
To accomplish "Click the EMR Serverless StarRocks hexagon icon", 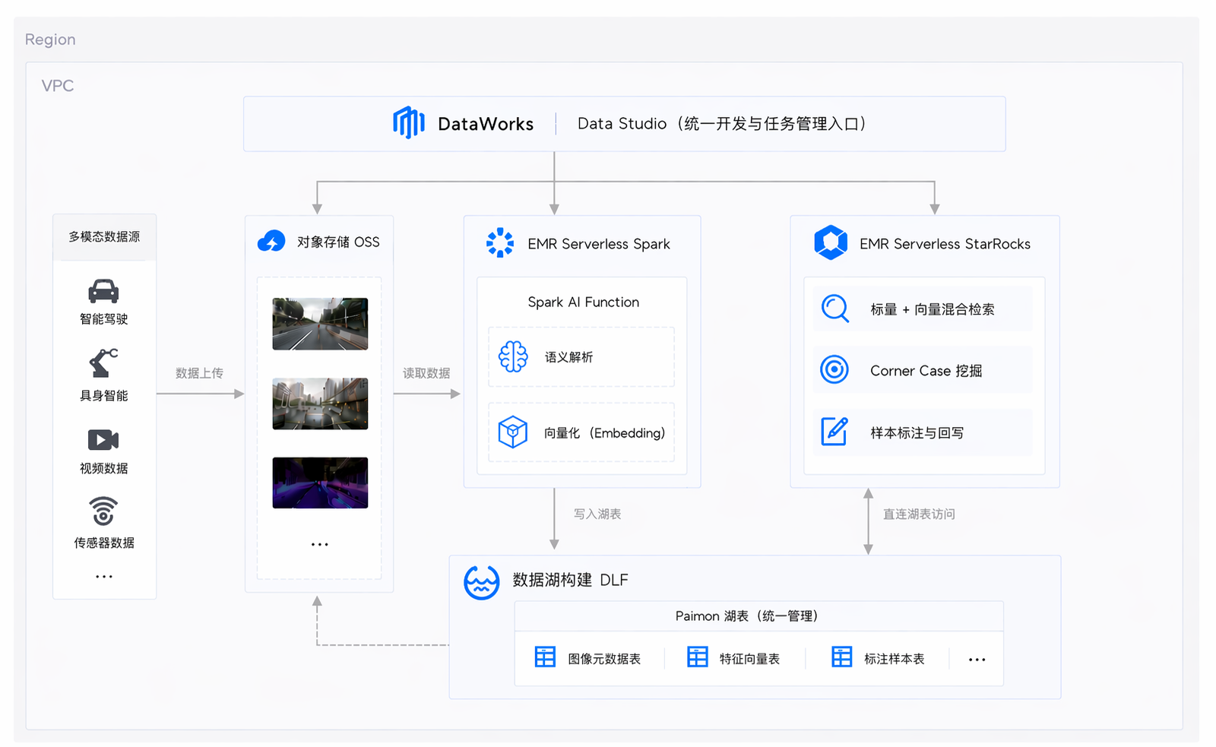I will click(831, 242).
